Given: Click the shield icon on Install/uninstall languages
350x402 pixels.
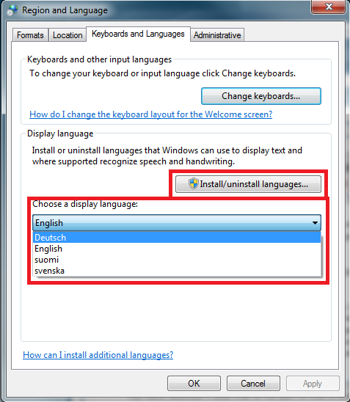Looking at the screenshot, I should (194, 183).
